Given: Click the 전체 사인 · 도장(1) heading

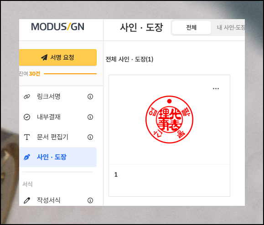Looking at the screenshot, I should [x=129, y=59].
